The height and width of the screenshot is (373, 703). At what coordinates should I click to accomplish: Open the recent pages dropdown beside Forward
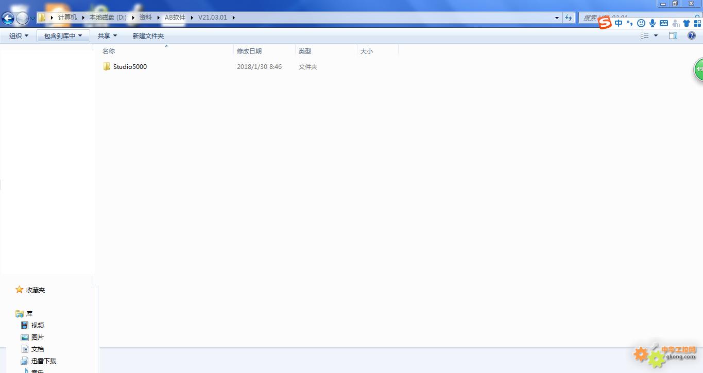point(32,19)
